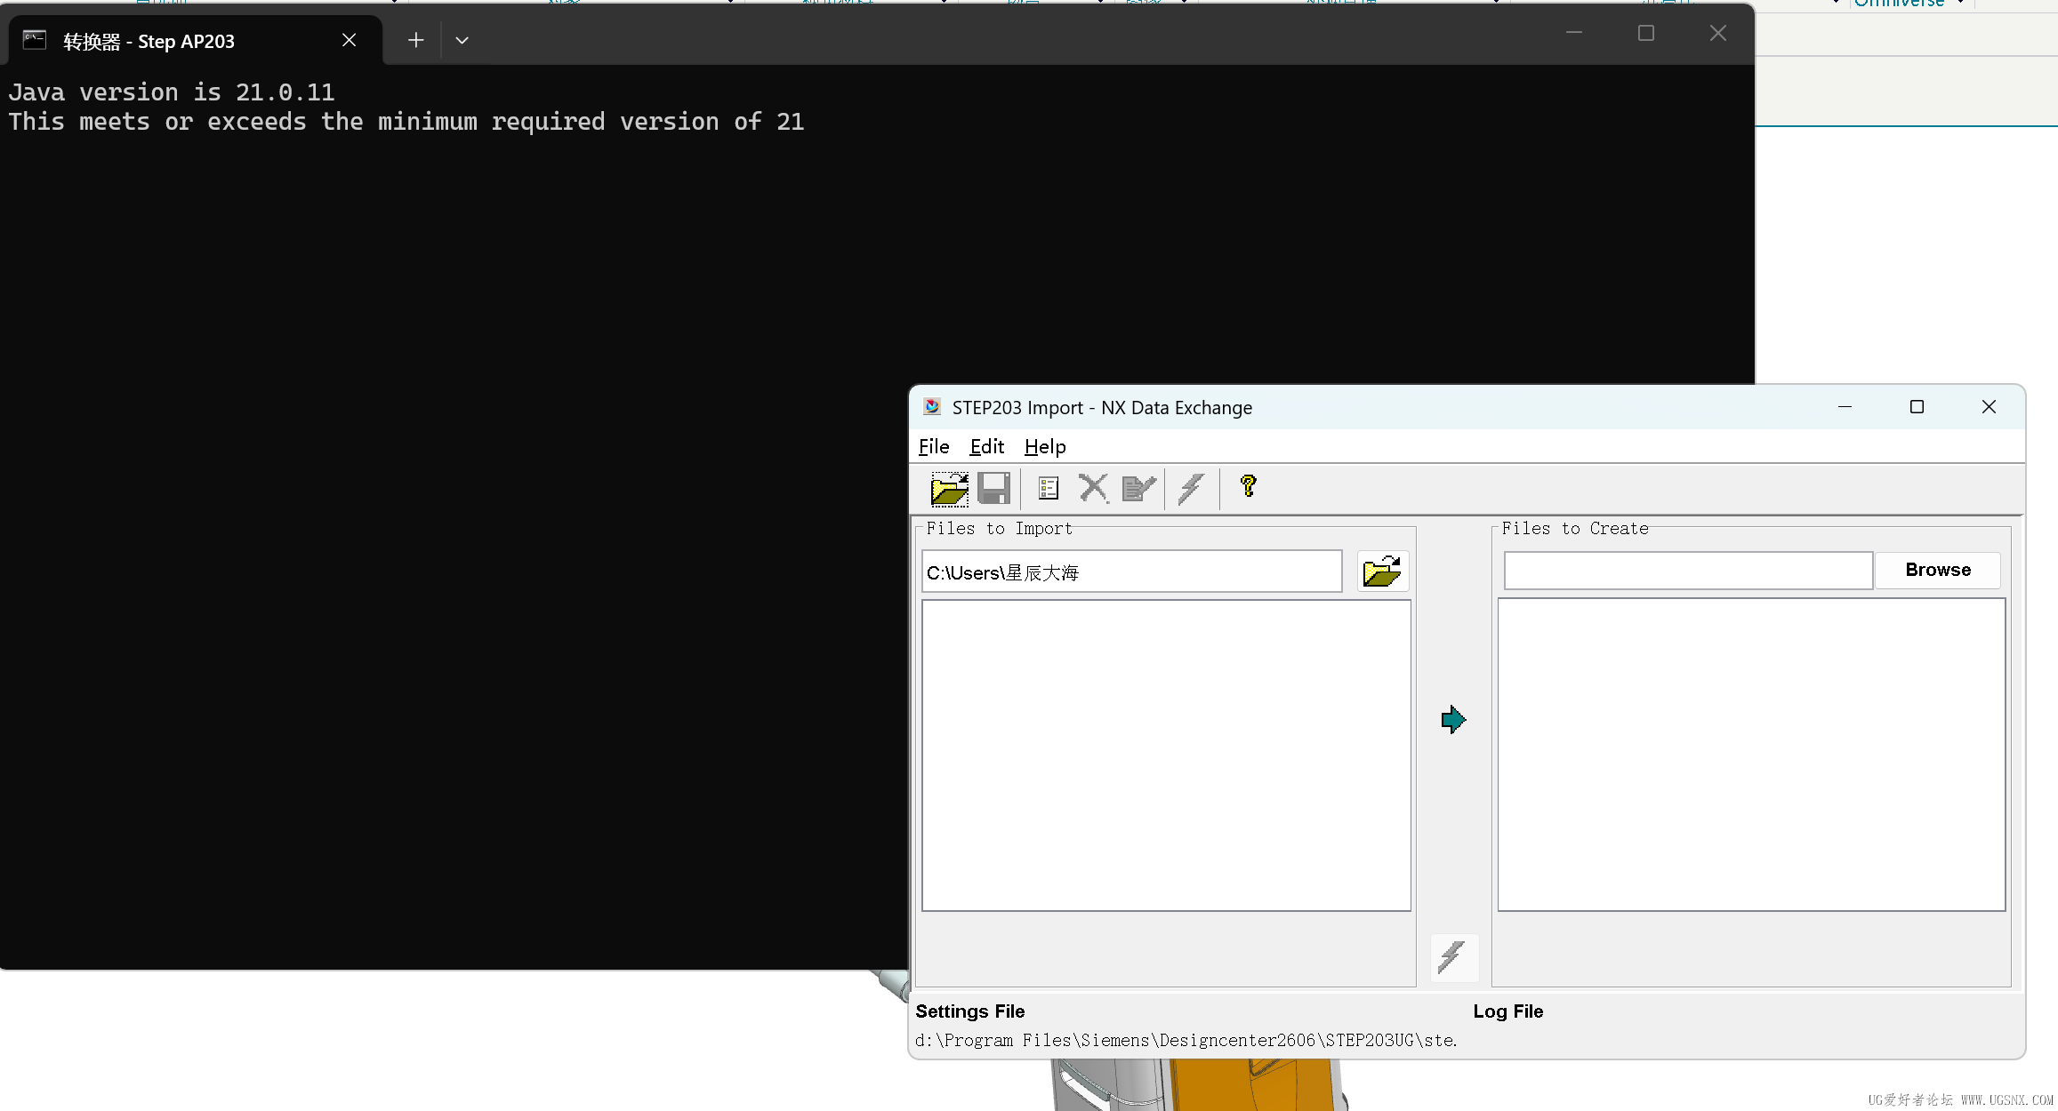Minimize the STEP203 Import window

(1845, 406)
